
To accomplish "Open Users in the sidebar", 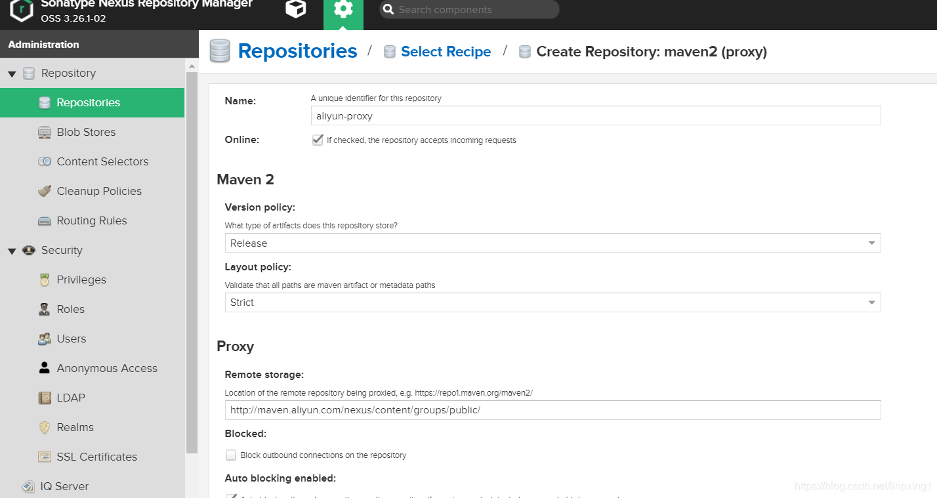I will click(72, 339).
